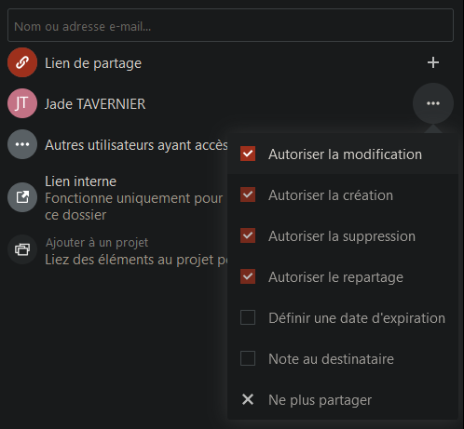This screenshot has width=464, height=429.
Task: Expand Autres utilisateurs ayant accès row
Action: [x=118, y=144]
